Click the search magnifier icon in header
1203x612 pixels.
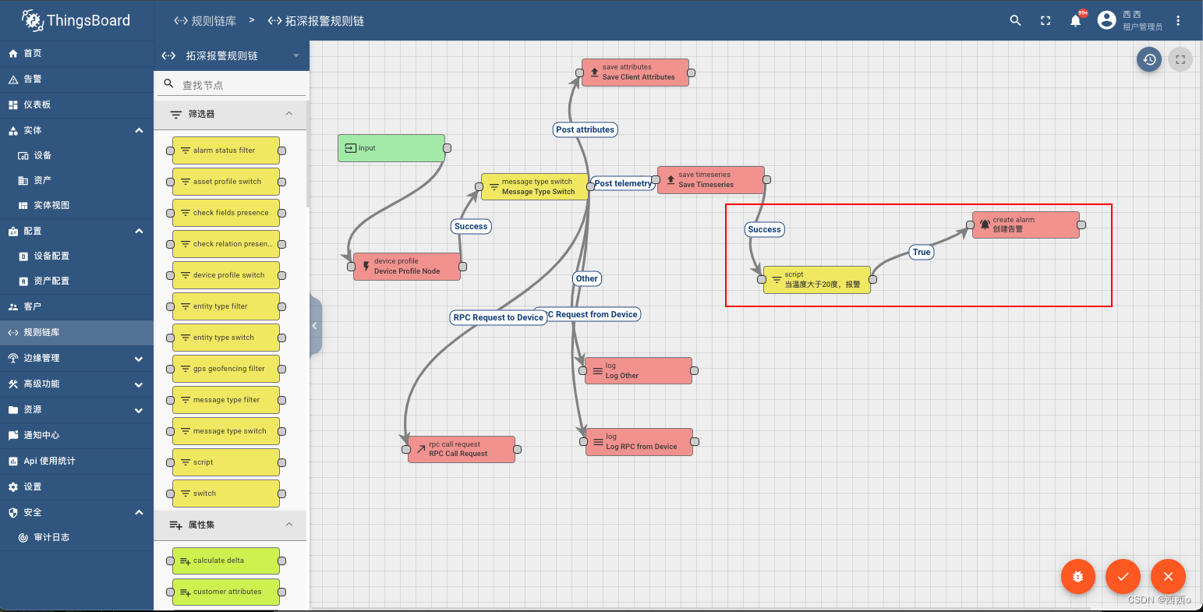(1015, 21)
